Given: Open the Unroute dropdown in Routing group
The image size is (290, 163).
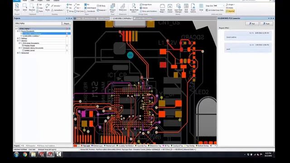Looking at the screenshot, I should point(56,6).
